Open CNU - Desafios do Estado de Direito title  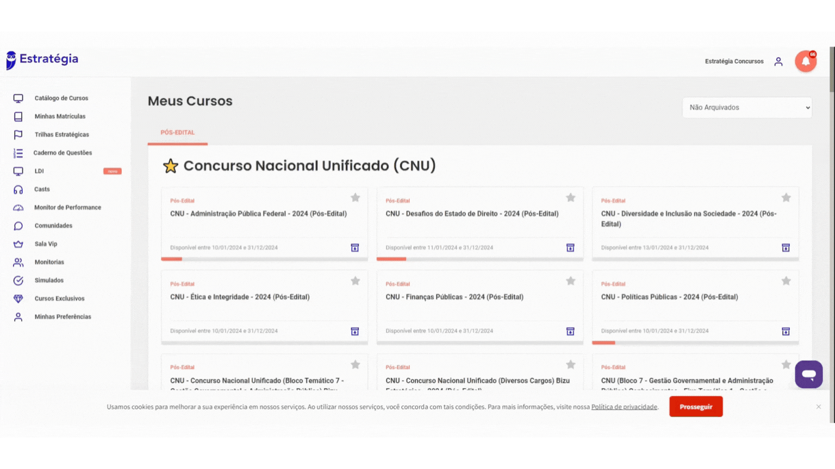coord(472,214)
